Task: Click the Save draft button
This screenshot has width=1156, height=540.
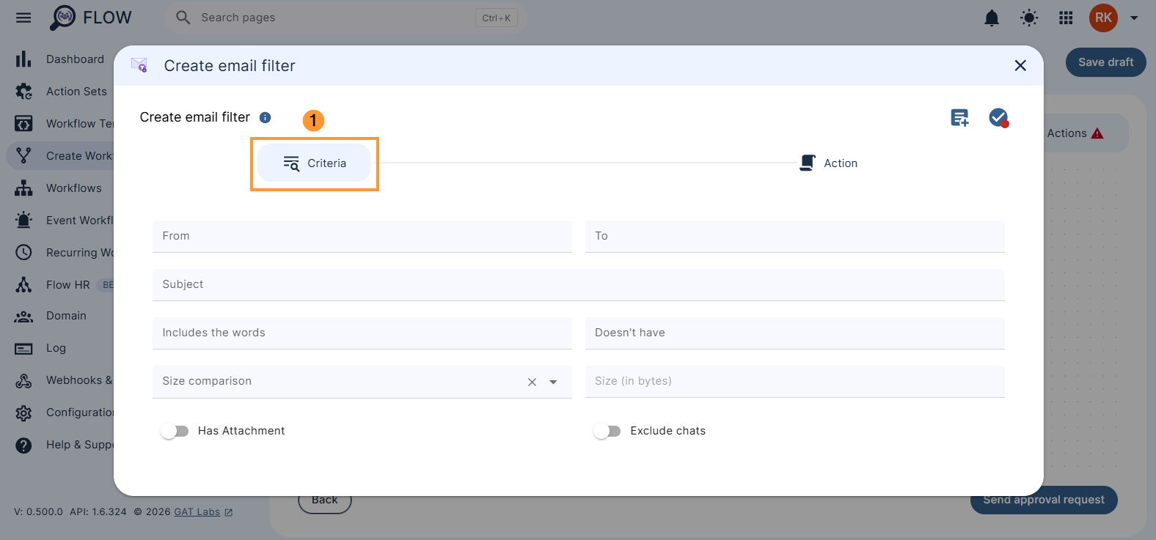Action: (1105, 62)
